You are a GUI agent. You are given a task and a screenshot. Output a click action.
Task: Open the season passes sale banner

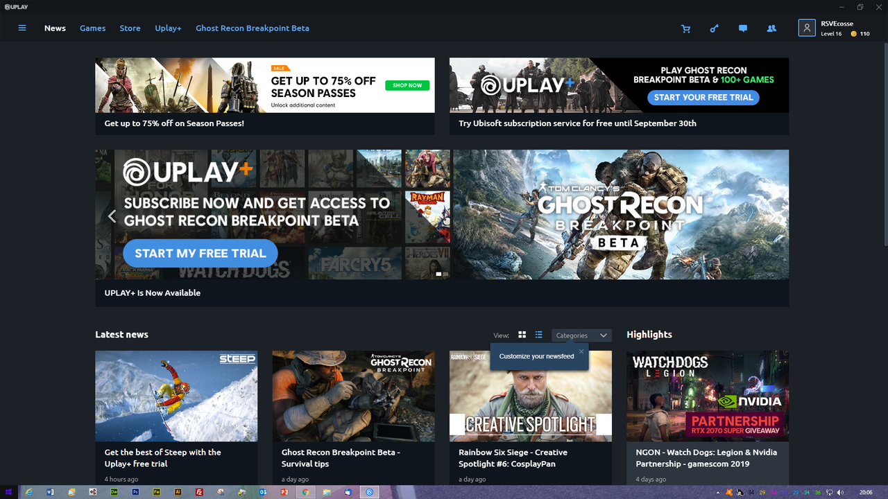265,85
